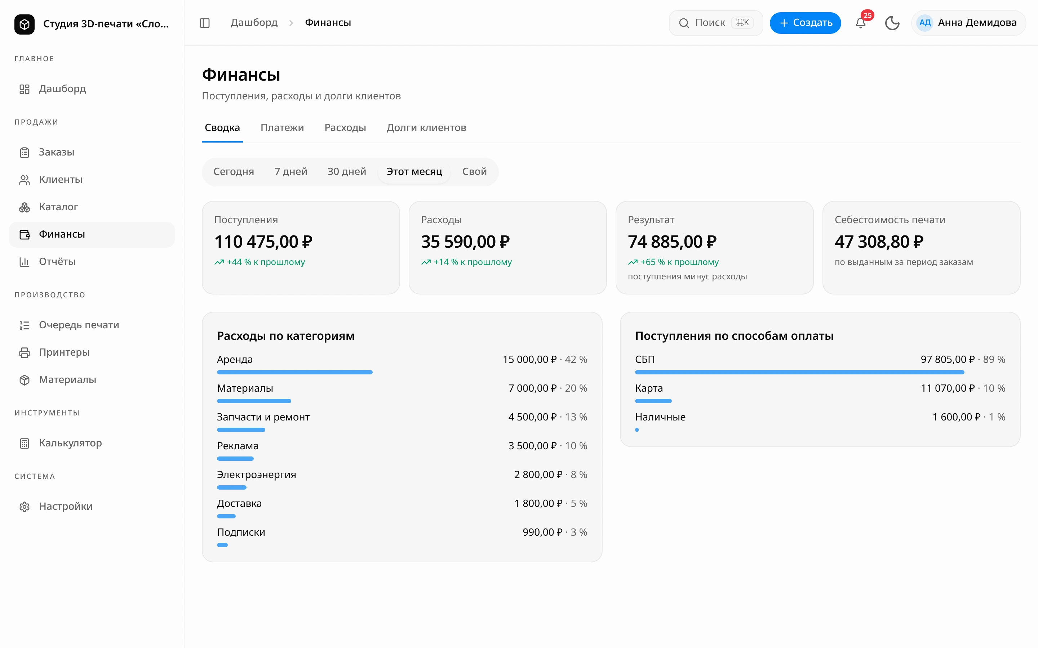Click the Клиенты people icon
Viewport: 1038px width, 648px height.
pyautogui.click(x=25, y=180)
